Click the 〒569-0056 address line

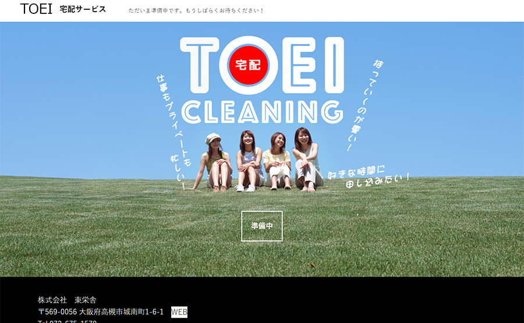pos(101,312)
